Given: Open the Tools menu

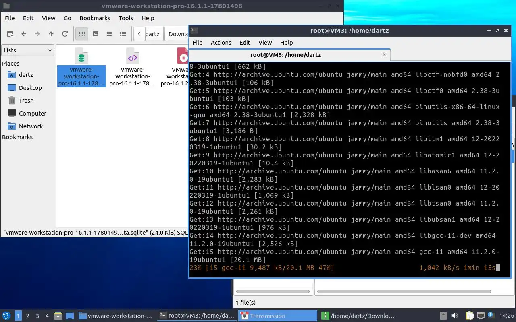Looking at the screenshot, I should coord(126,18).
